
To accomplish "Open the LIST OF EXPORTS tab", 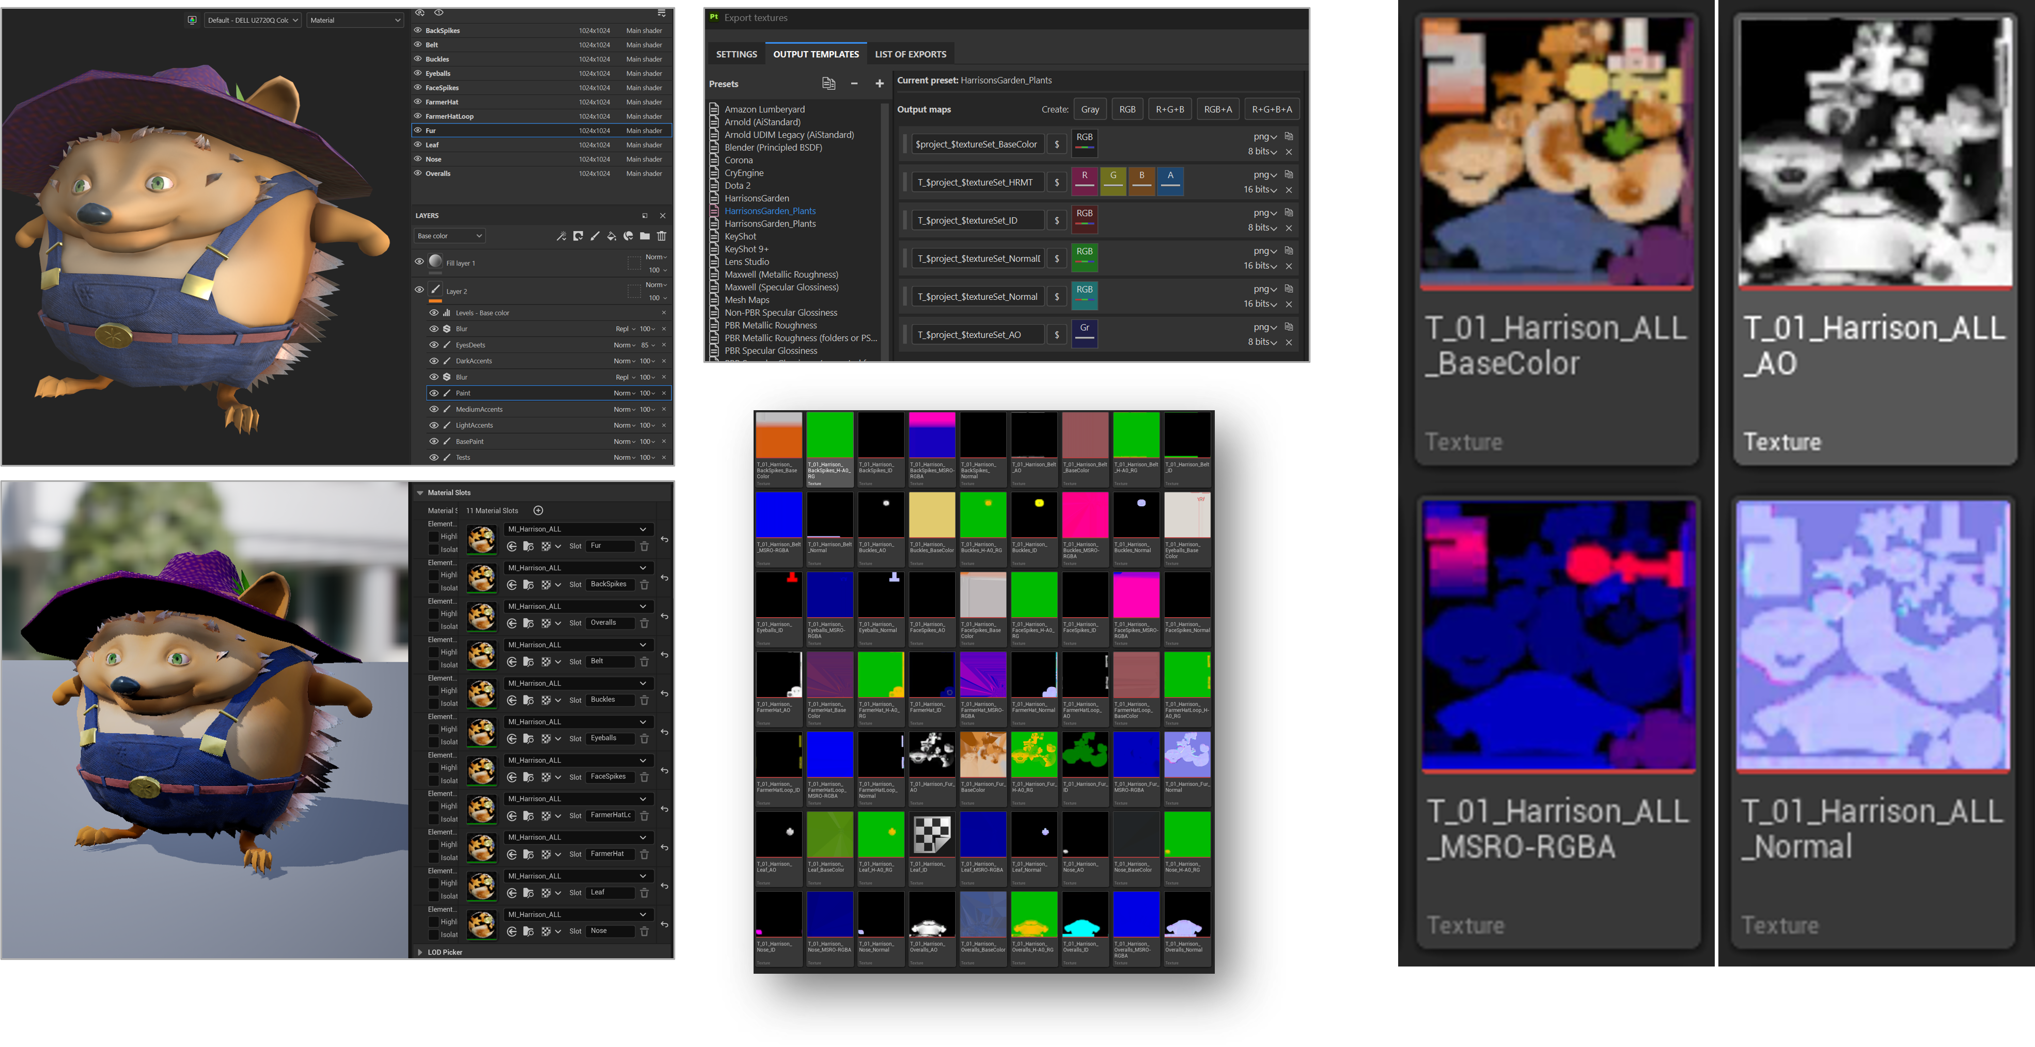I will pyautogui.click(x=910, y=55).
